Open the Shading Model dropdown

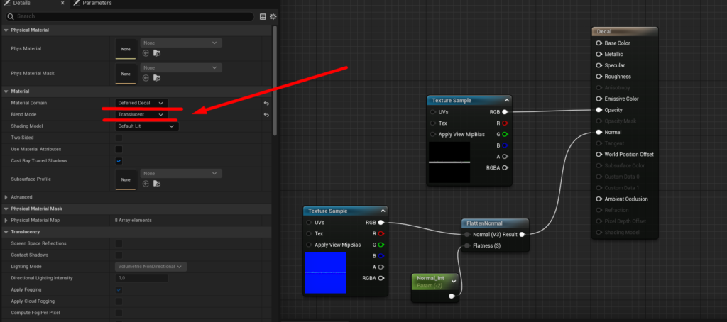pyautogui.click(x=146, y=126)
